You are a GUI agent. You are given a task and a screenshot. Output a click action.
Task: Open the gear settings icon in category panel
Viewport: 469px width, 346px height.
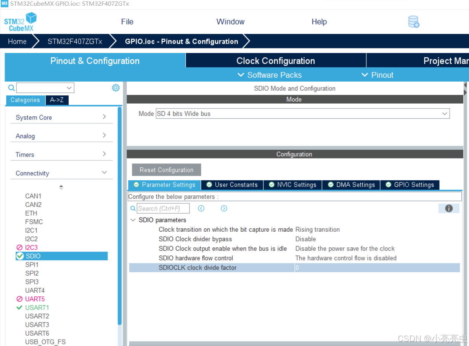116,88
